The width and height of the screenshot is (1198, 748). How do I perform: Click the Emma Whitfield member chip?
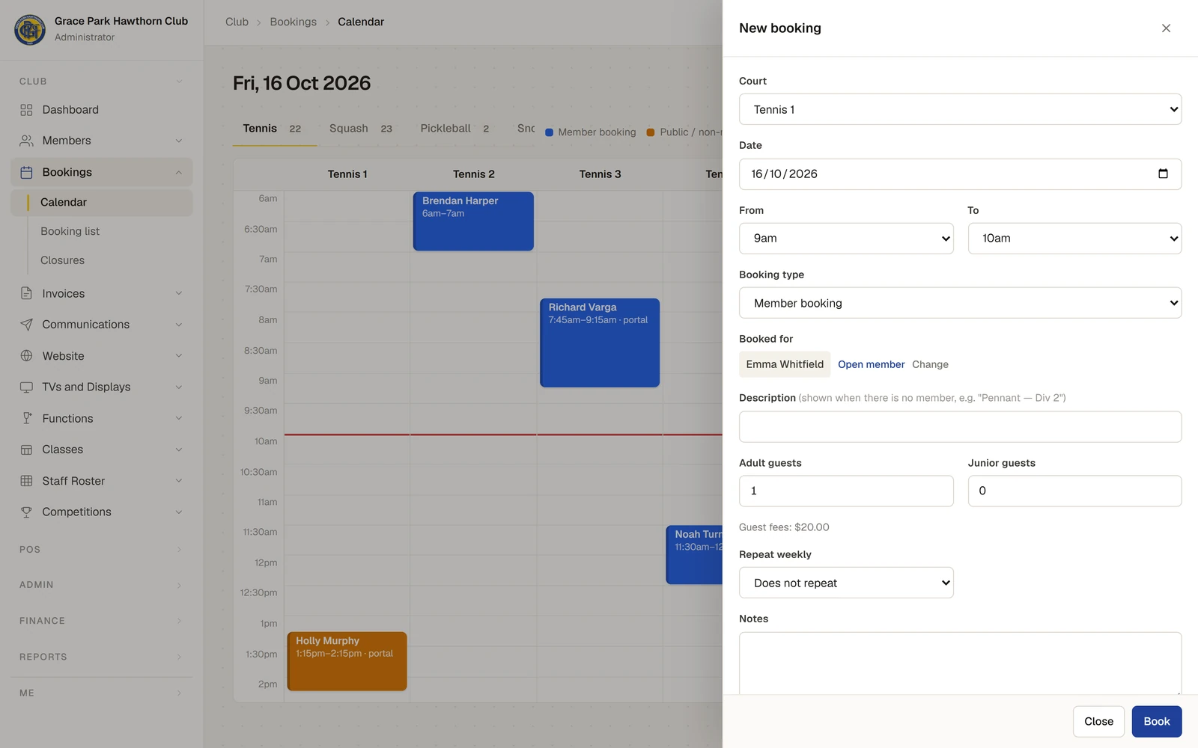coord(785,364)
